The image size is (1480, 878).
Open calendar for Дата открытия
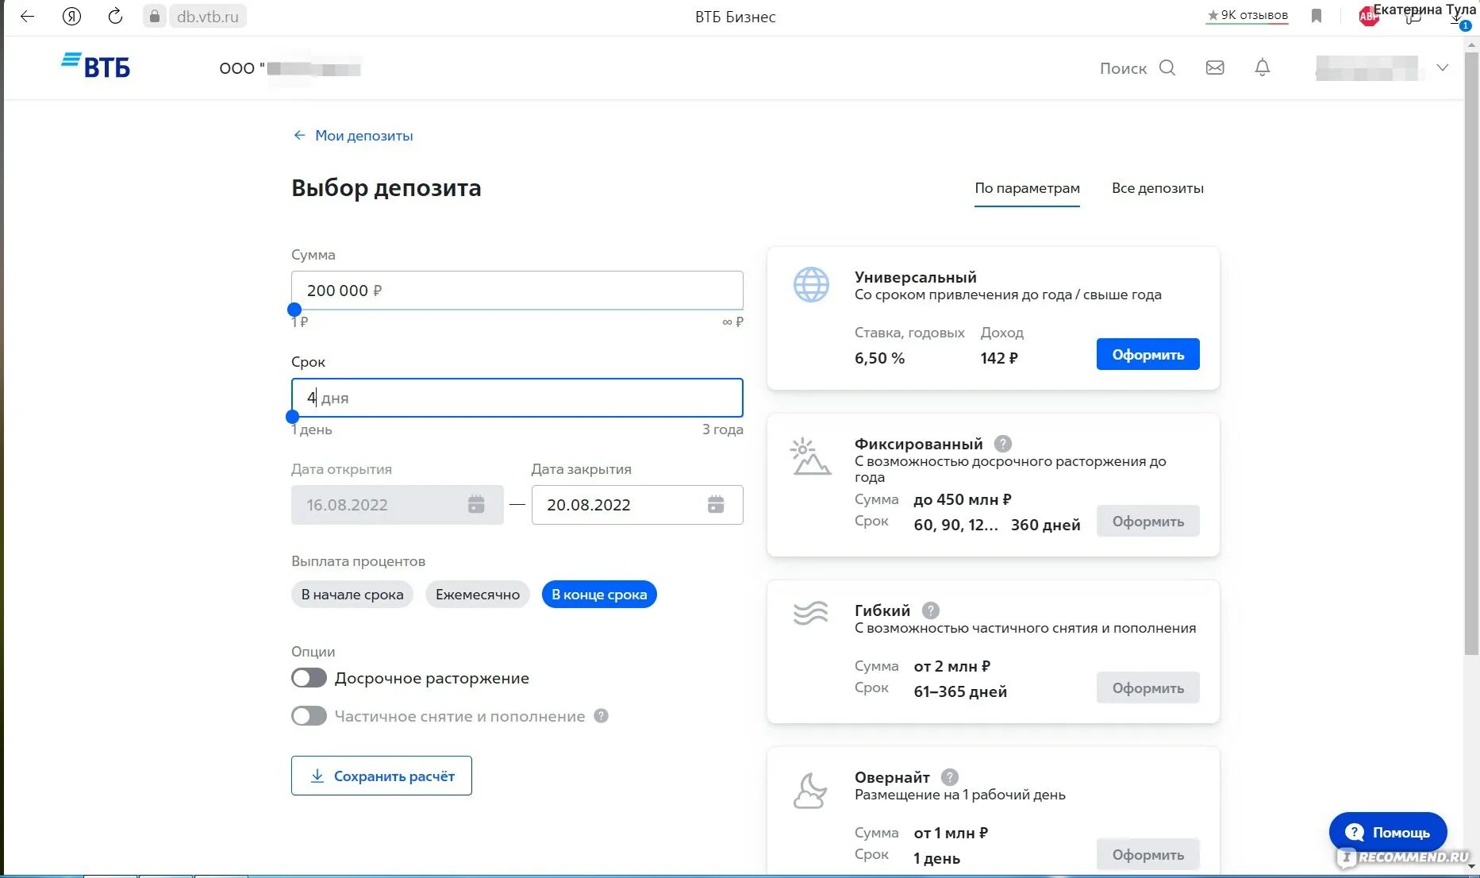tap(476, 505)
